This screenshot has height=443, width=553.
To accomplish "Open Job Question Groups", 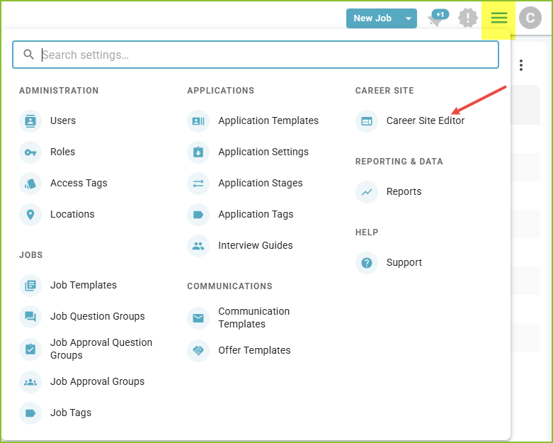I will (97, 316).
